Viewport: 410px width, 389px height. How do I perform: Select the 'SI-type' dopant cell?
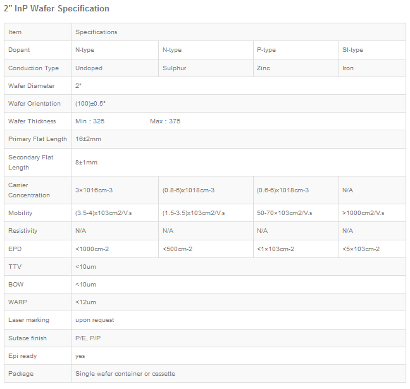click(x=352, y=50)
